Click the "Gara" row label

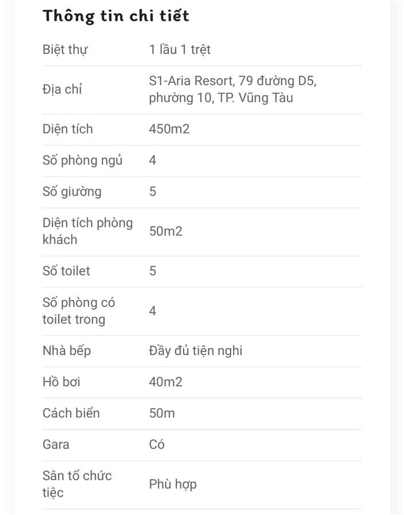[x=56, y=444]
